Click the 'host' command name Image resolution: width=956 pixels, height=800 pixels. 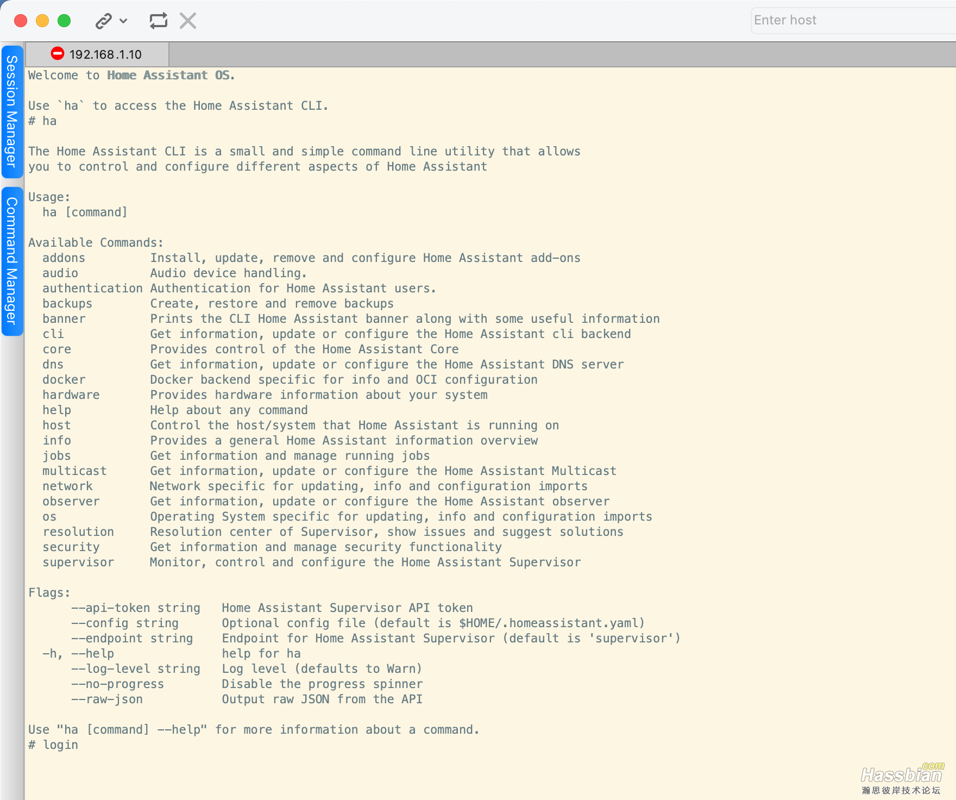pyautogui.click(x=57, y=426)
